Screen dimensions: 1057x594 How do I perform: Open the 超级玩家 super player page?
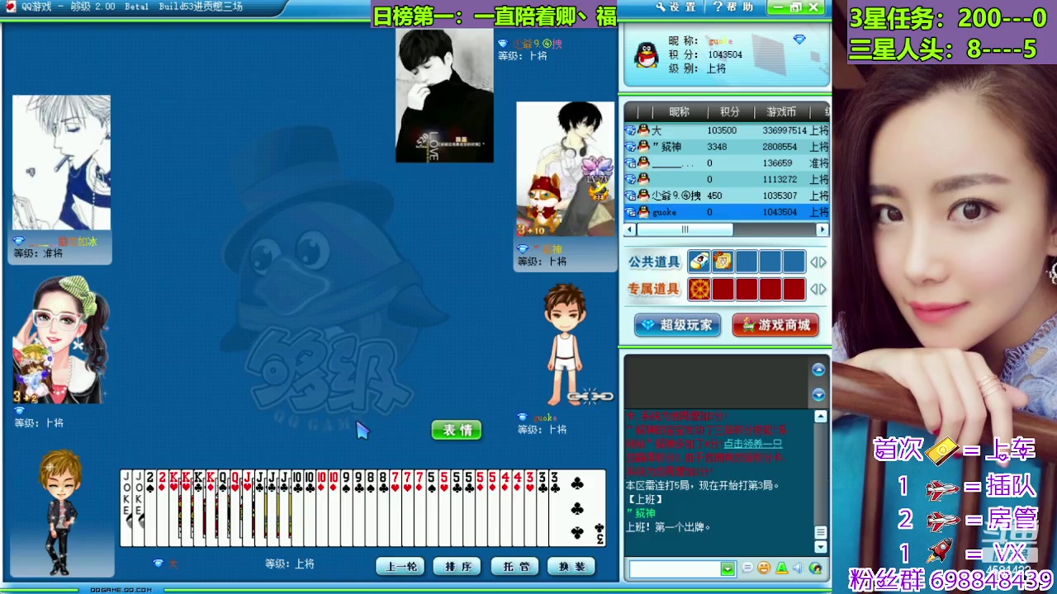click(678, 325)
